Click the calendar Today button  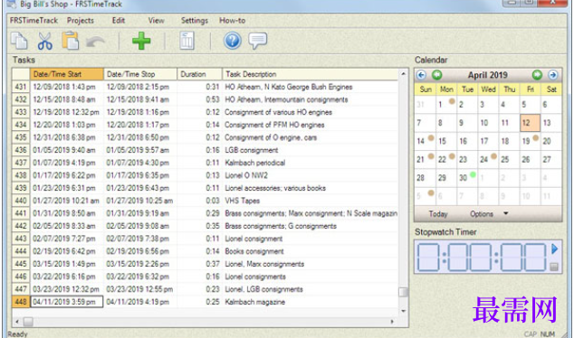pos(438,214)
